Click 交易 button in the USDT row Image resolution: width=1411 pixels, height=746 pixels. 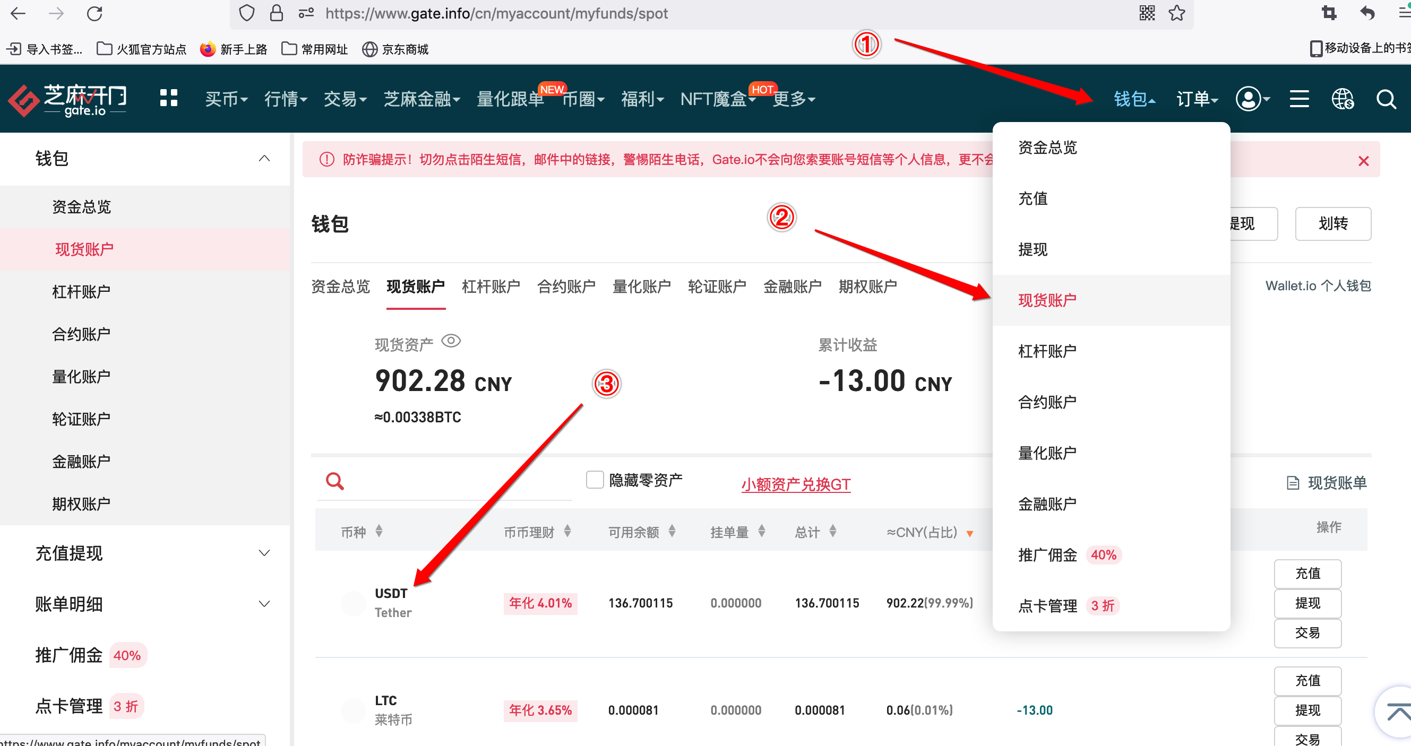tap(1307, 634)
